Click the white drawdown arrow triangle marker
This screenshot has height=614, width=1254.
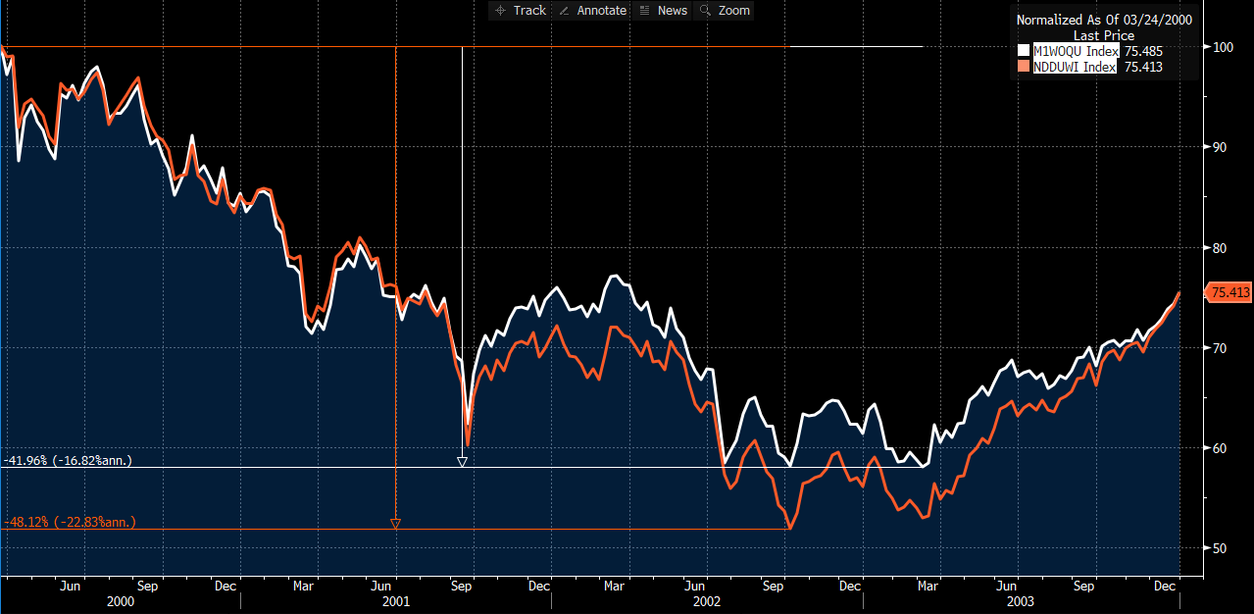point(462,461)
